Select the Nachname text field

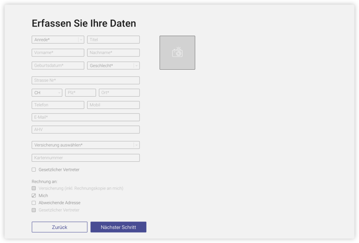(x=113, y=53)
